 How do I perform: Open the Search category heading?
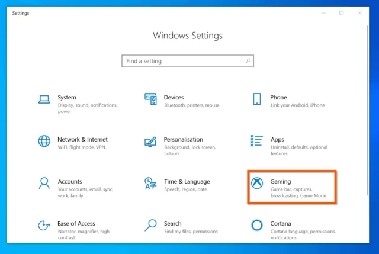pyautogui.click(x=172, y=224)
